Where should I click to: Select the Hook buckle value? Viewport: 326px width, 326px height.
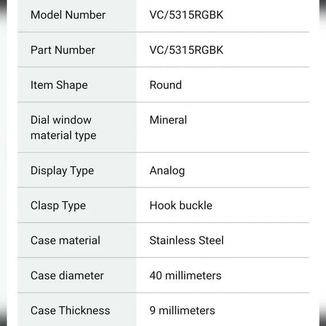(181, 205)
